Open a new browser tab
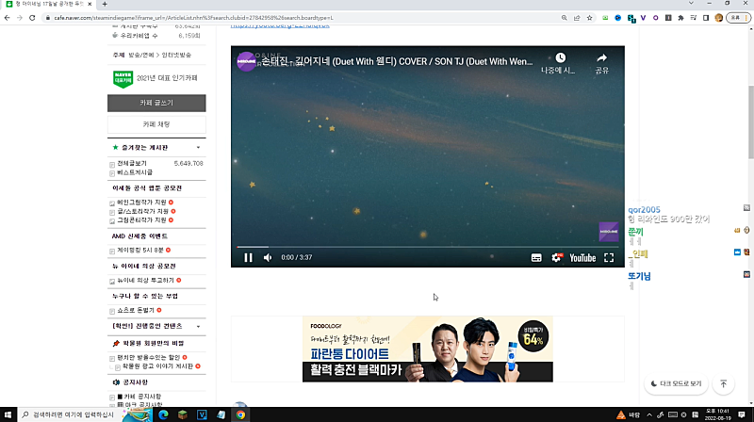754x422 pixels. (x=104, y=5)
